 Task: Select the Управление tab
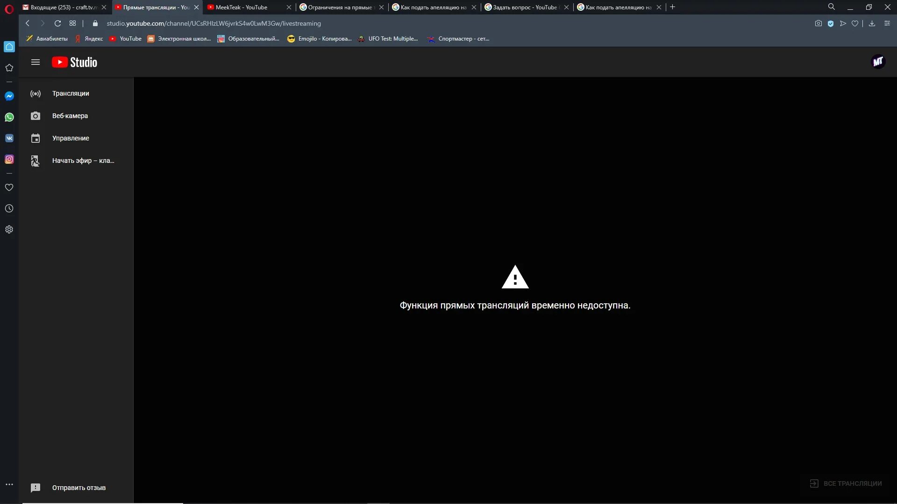pyautogui.click(x=71, y=138)
